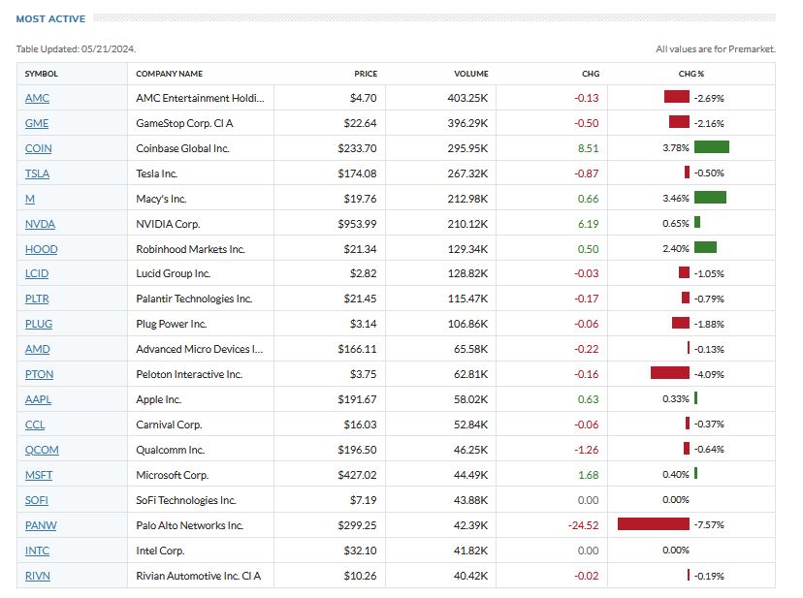Click the CHG % column header
The height and width of the screenshot is (598, 803).
tap(691, 74)
